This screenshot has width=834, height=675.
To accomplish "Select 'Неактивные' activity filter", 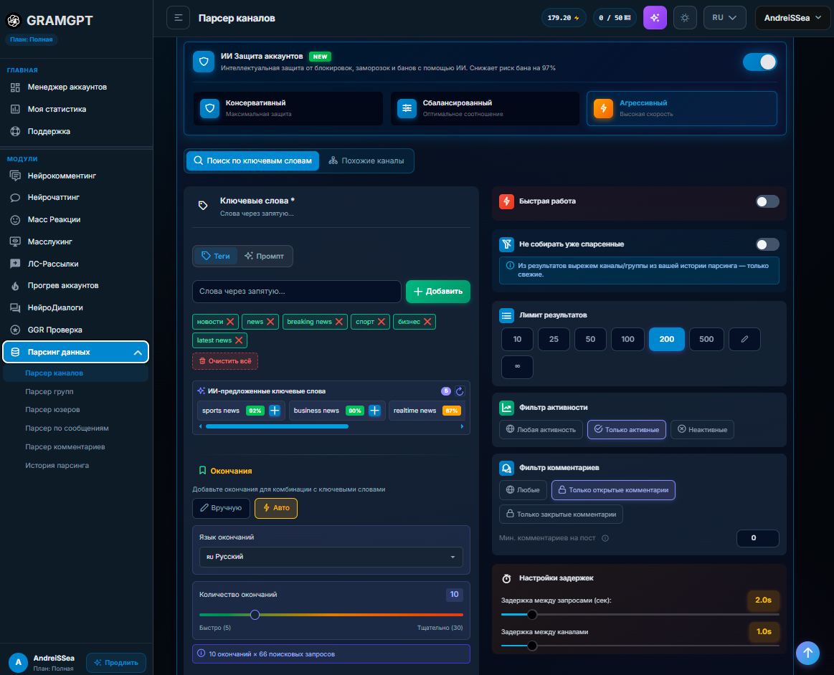I will point(702,429).
